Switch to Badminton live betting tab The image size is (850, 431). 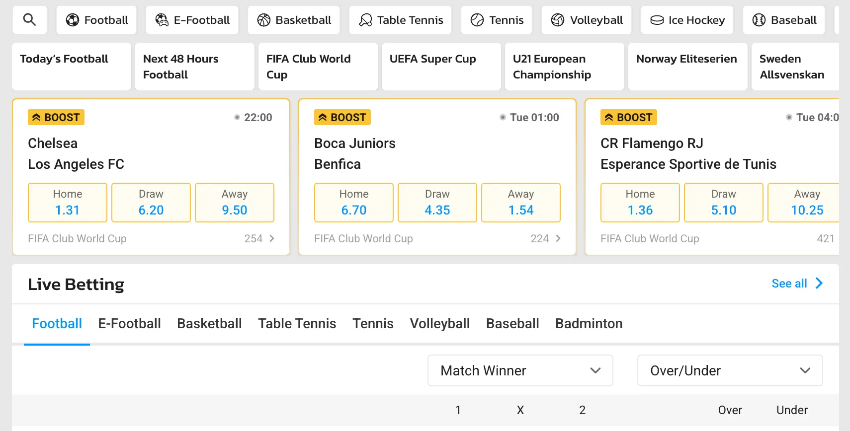[589, 324]
